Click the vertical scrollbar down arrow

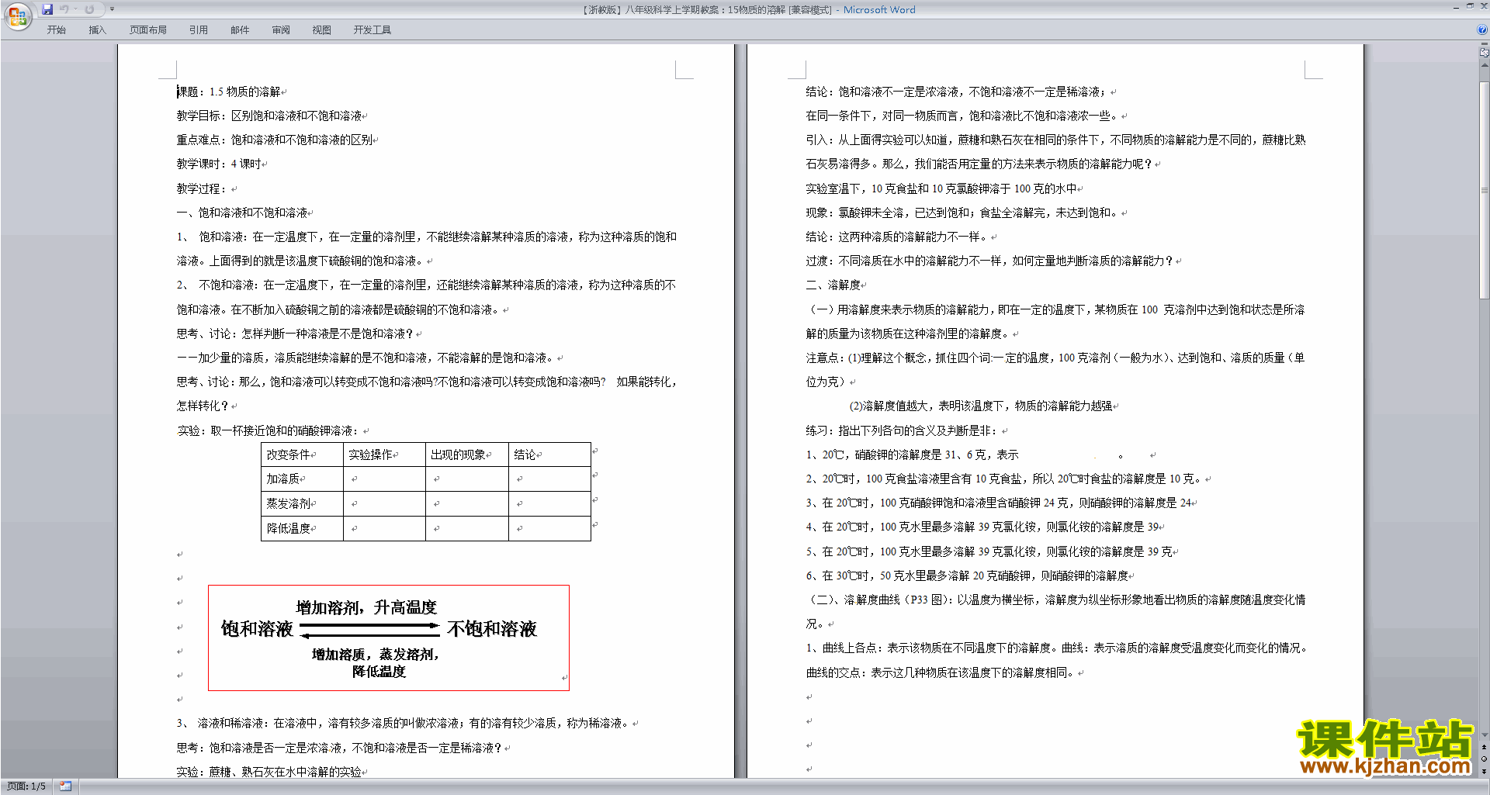click(1484, 735)
